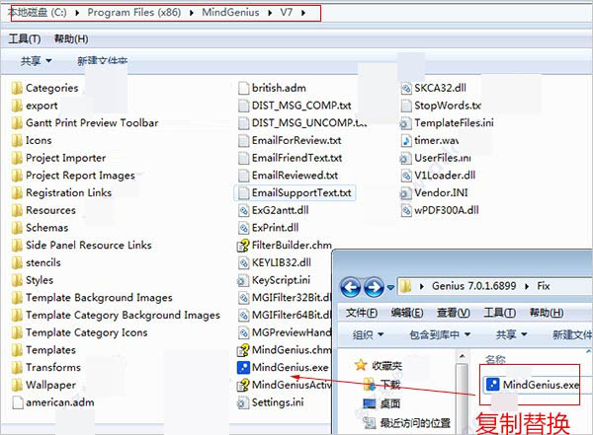Image resolution: width=593 pixels, height=435 pixels.
Task: Select the SKCA32.dll file icon
Action: click(x=406, y=89)
